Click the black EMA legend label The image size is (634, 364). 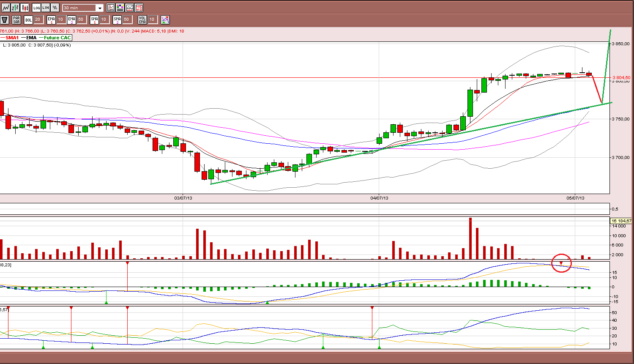32,38
